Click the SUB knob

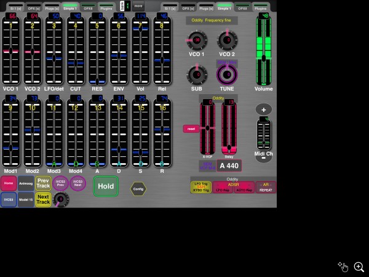(x=197, y=74)
